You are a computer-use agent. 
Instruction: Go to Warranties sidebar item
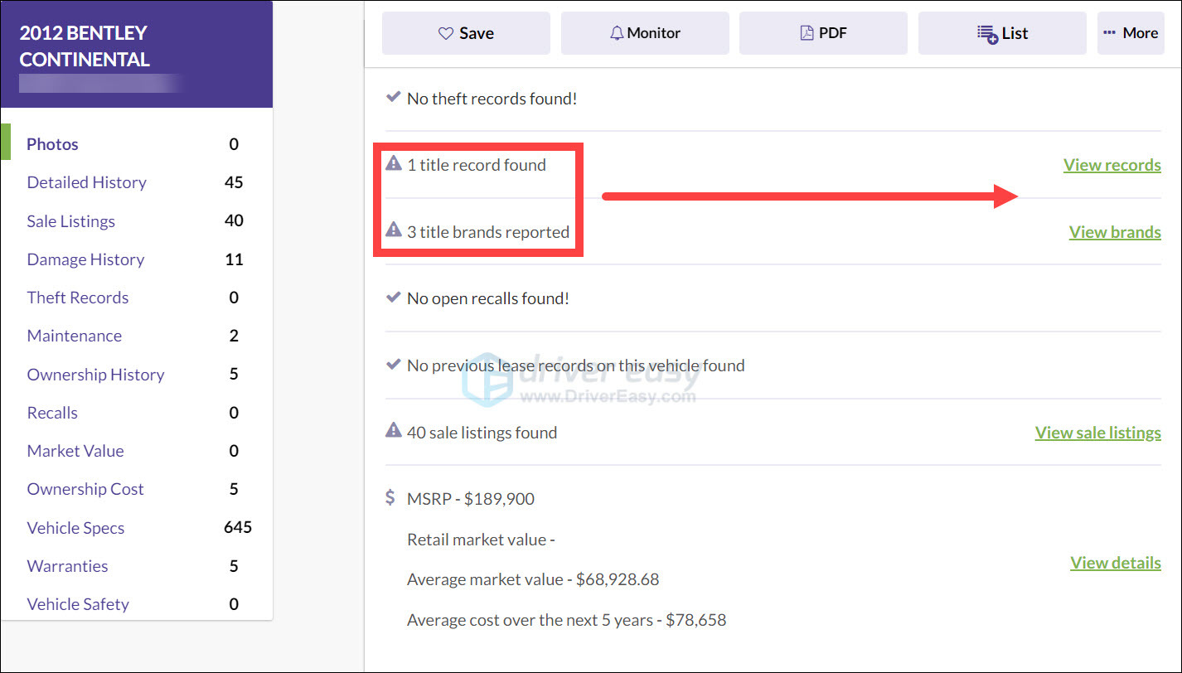(x=67, y=566)
